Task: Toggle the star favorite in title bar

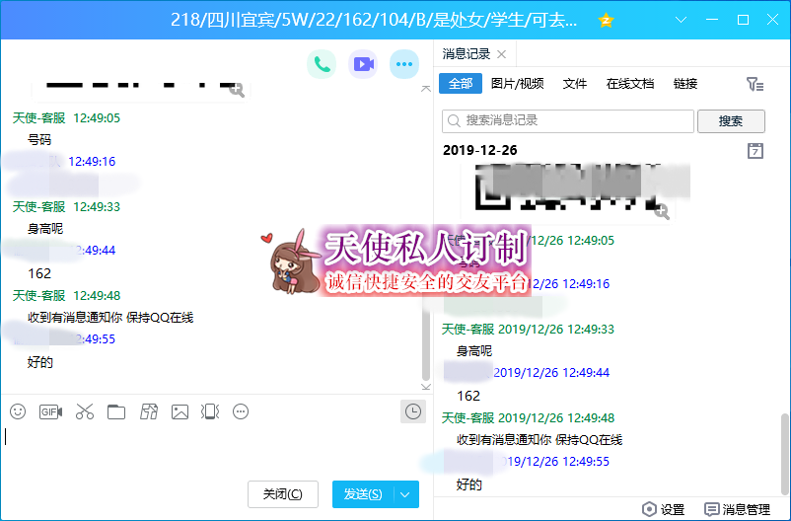Action: [x=607, y=20]
